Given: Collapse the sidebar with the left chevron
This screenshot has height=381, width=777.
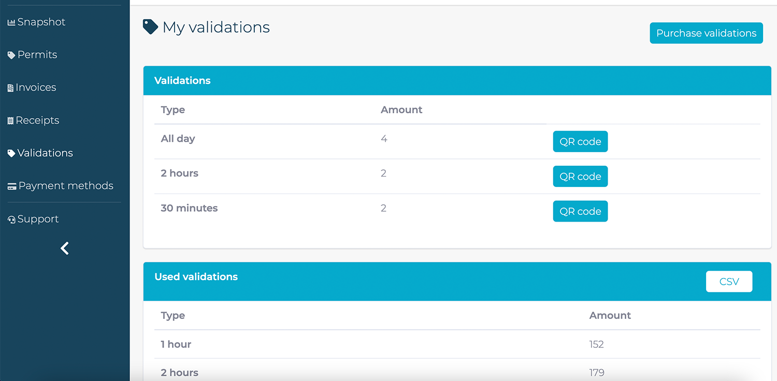Looking at the screenshot, I should click(x=65, y=248).
